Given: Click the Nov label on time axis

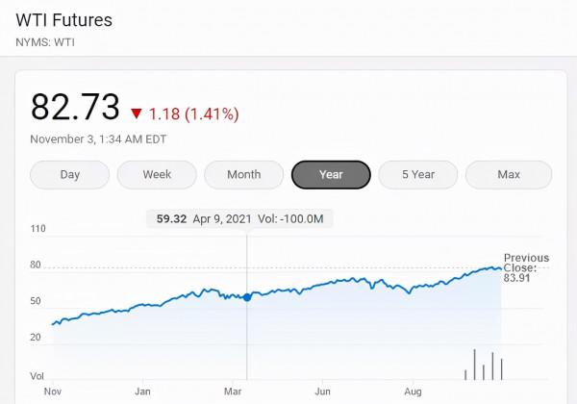Looking at the screenshot, I should click(53, 392).
